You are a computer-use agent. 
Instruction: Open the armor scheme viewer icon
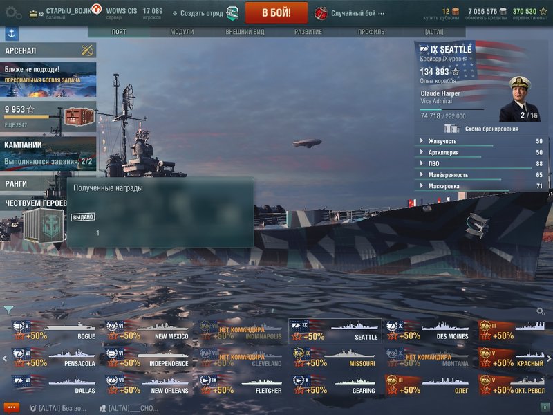[452, 129]
